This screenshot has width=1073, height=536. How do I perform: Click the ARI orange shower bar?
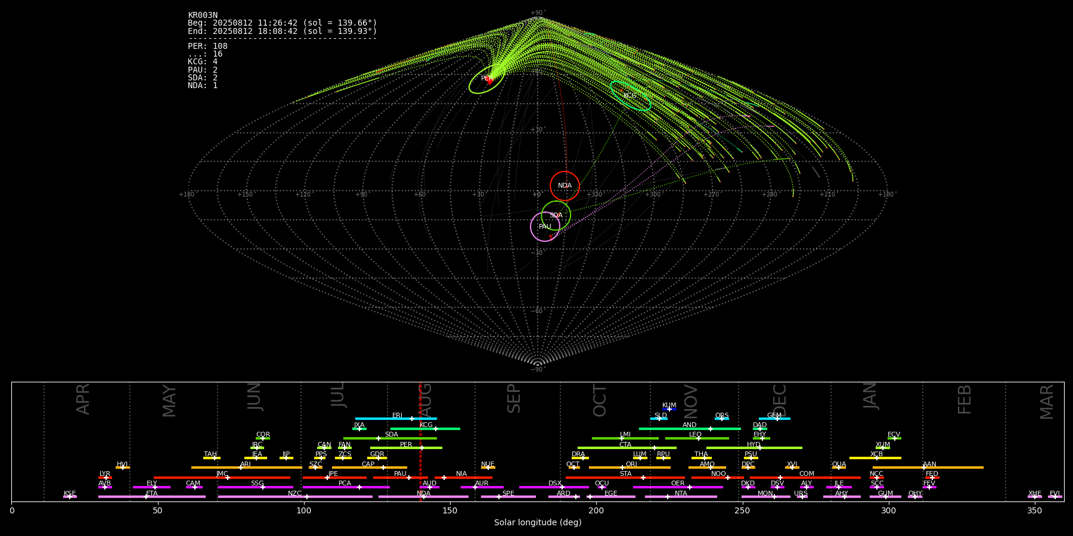pyautogui.click(x=246, y=468)
